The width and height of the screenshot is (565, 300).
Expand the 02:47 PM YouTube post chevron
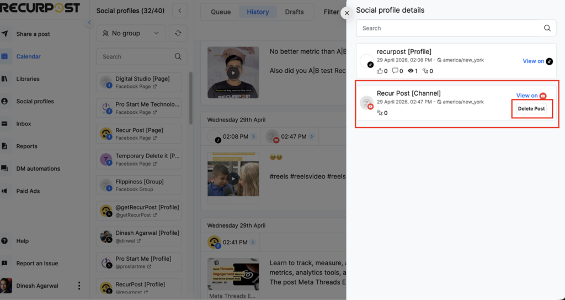pyautogui.click(x=312, y=136)
